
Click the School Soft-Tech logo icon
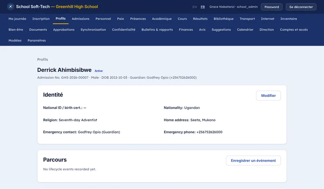pos(11,6)
